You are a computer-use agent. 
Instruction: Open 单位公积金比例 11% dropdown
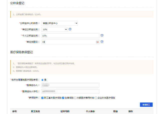[x=54, y=29]
